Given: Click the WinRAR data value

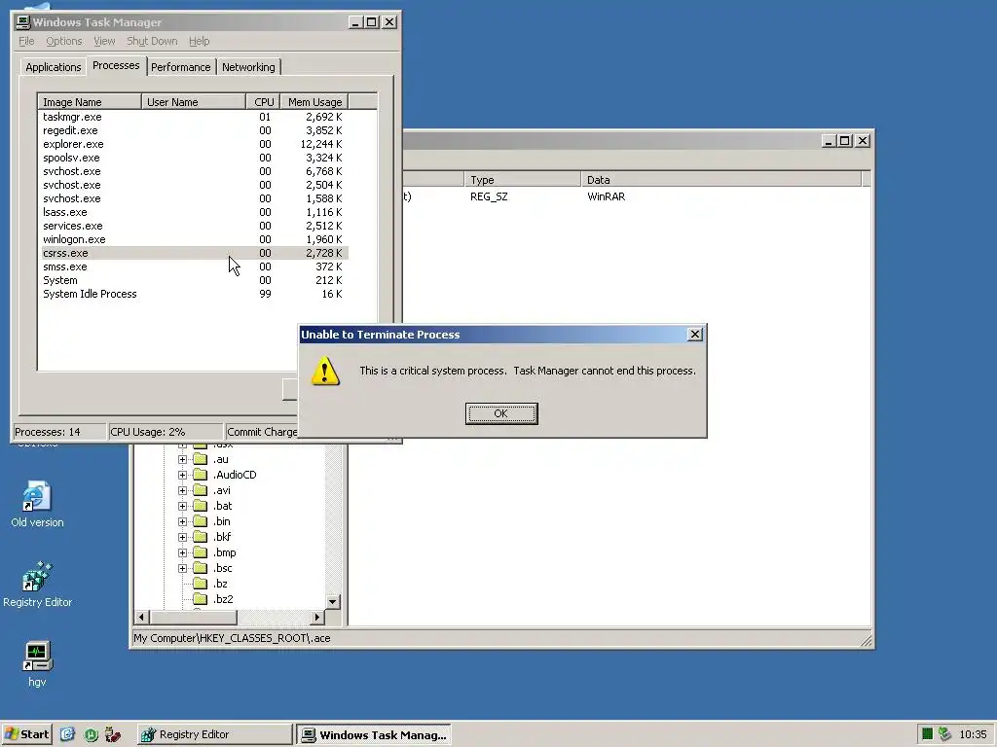Looking at the screenshot, I should [x=606, y=196].
